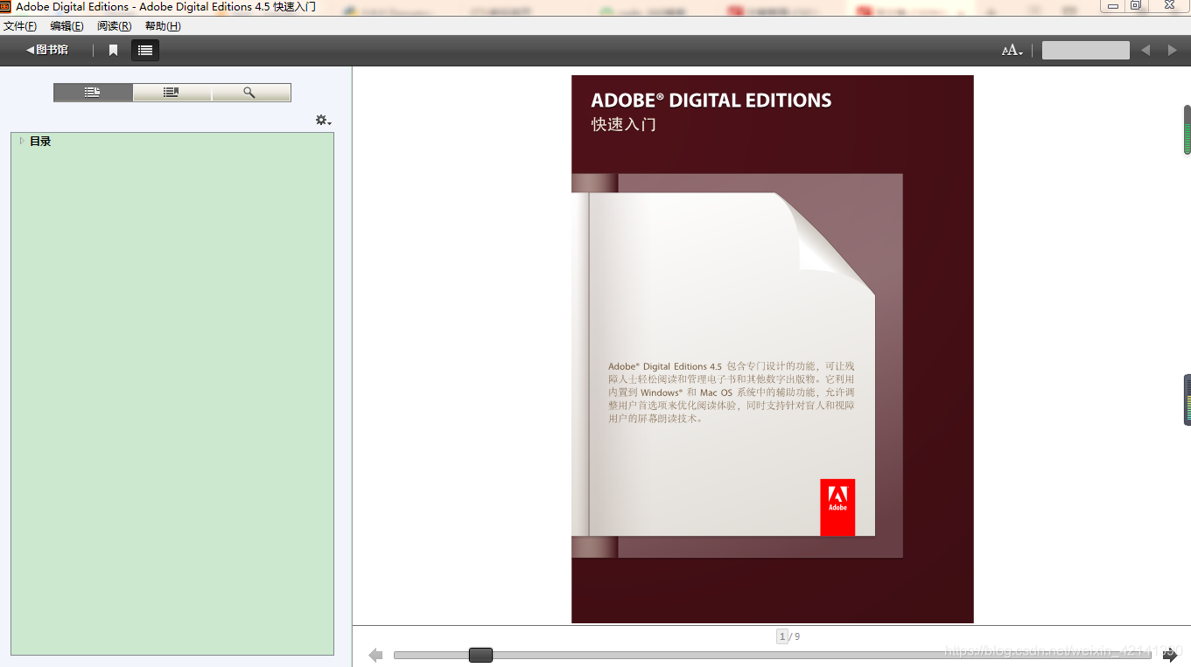This screenshot has height=667, width=1191.
Task: Switch to the search panel tab
Action: pyautogui.click(x=250, y=92)
